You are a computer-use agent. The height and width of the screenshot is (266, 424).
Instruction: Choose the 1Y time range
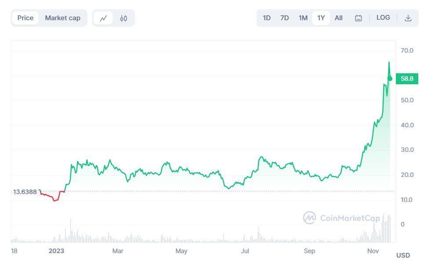pos(321,18)
